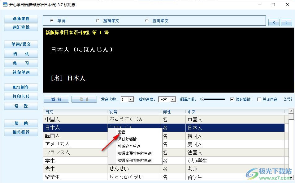Click the 法国人 translation cell

tap(235, 152)
